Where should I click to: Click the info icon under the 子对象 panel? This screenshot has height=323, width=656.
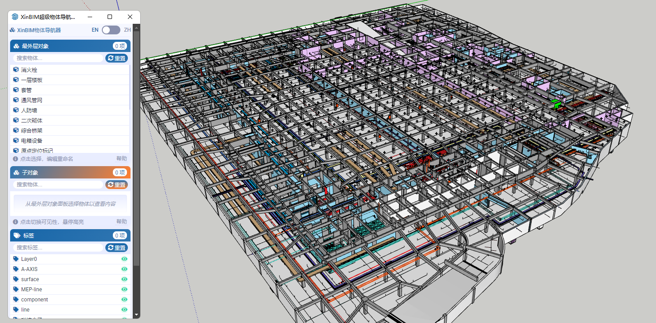(x=15, y=222)
